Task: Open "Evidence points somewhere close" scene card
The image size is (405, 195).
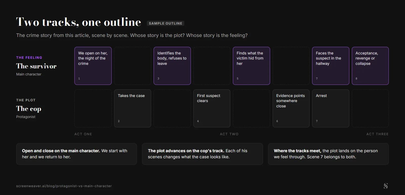Action: tap(291, 108)
